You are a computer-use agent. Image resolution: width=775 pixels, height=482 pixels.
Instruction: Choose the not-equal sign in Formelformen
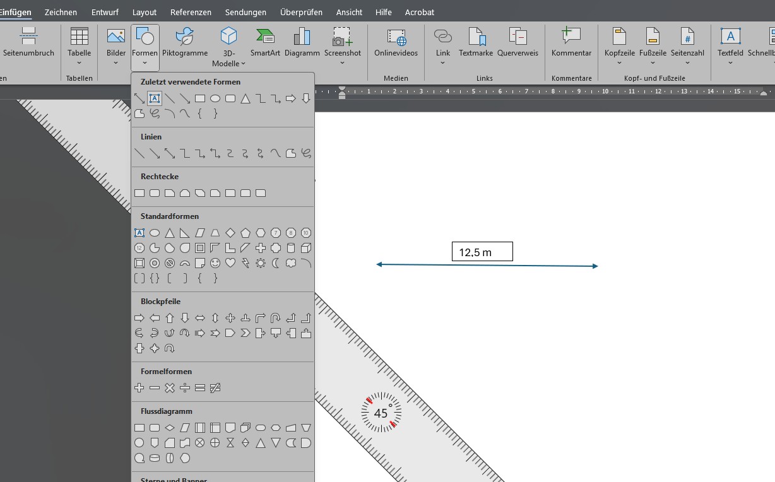point(215,388)
